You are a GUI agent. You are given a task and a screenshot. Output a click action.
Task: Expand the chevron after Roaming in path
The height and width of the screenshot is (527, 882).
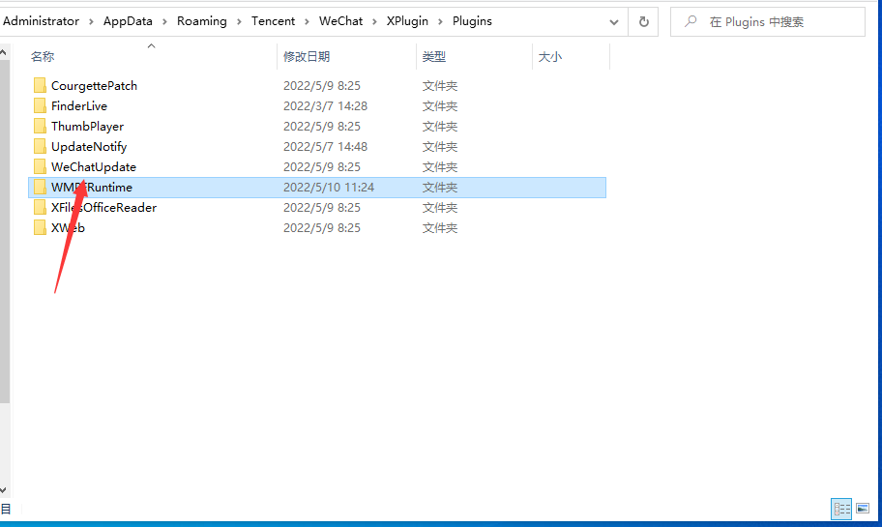tap(239, 22)
